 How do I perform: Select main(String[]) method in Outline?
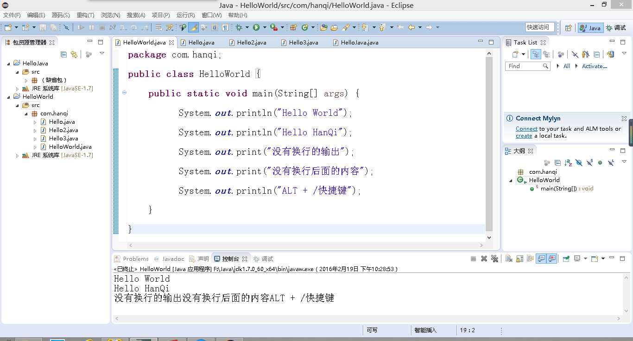point(562,189)
